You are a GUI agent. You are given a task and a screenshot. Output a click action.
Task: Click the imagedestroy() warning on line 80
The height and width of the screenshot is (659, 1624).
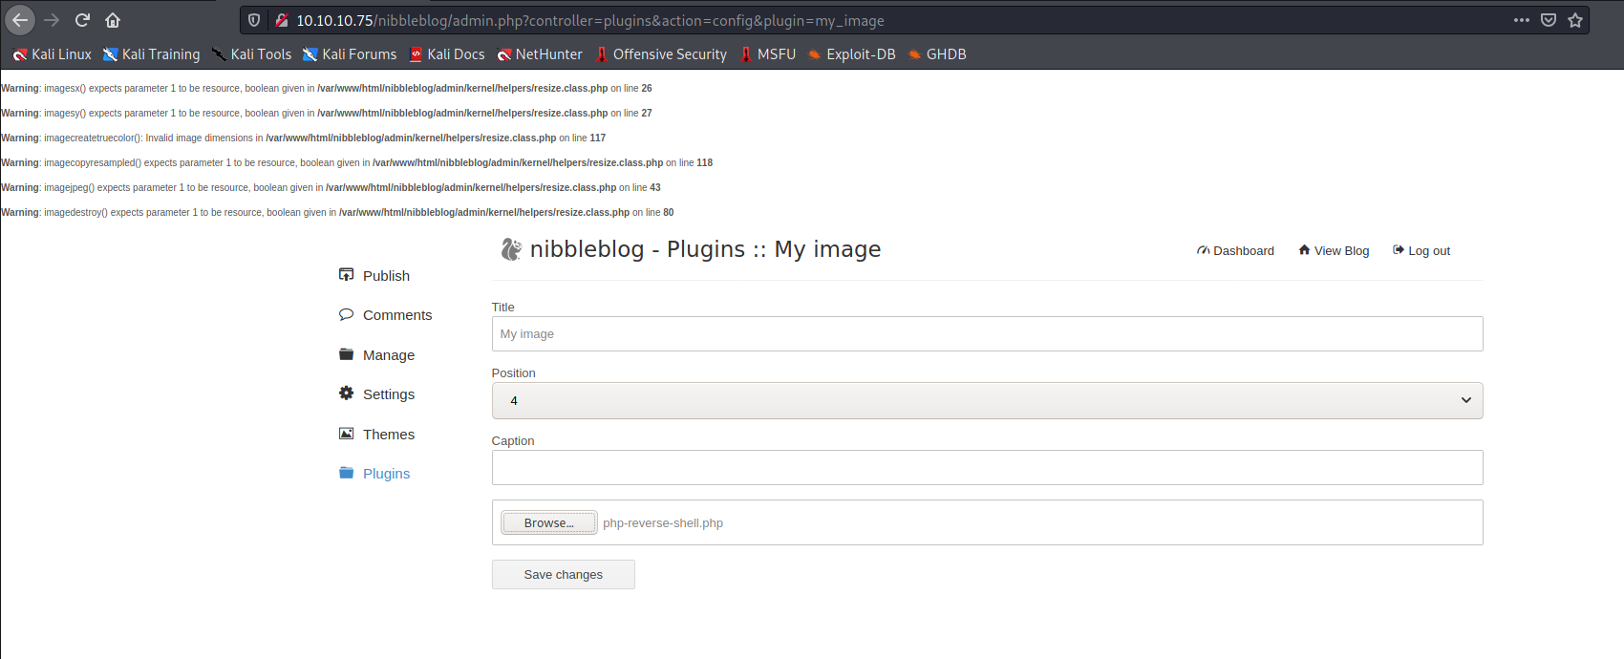pos(337,212)
